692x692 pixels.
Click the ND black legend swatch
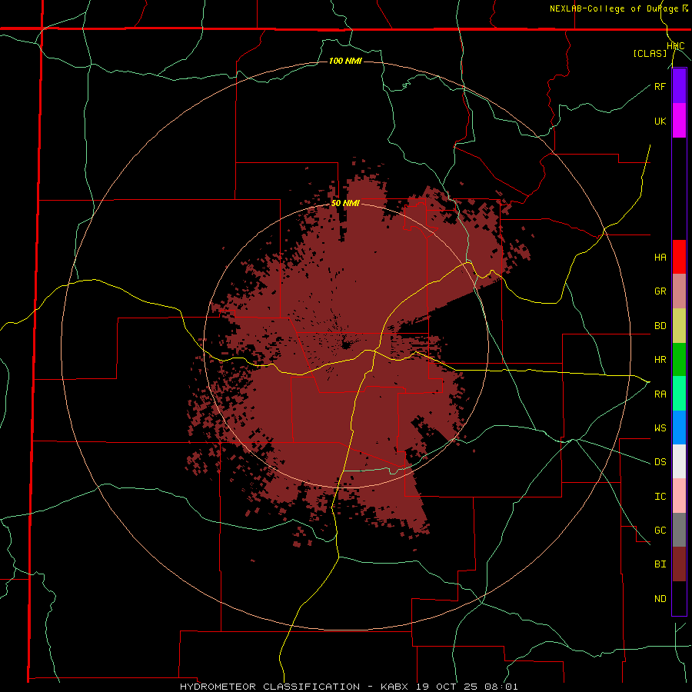679,598
